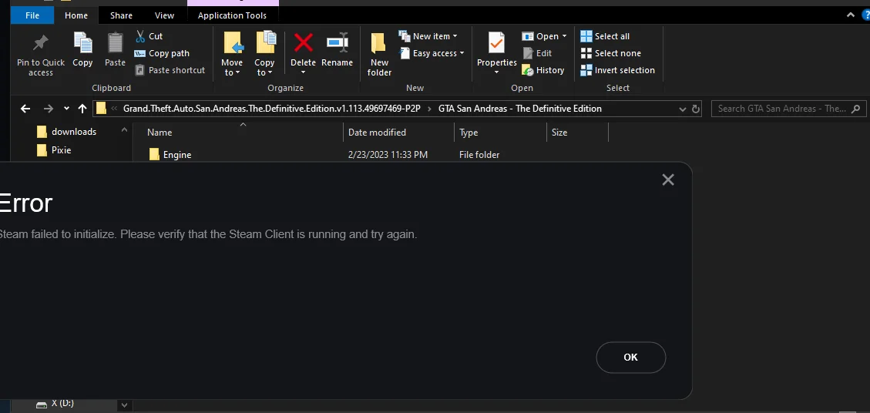Close the Steam Error dialog
The width and height of the screenshot is (870, 413).
668,180
